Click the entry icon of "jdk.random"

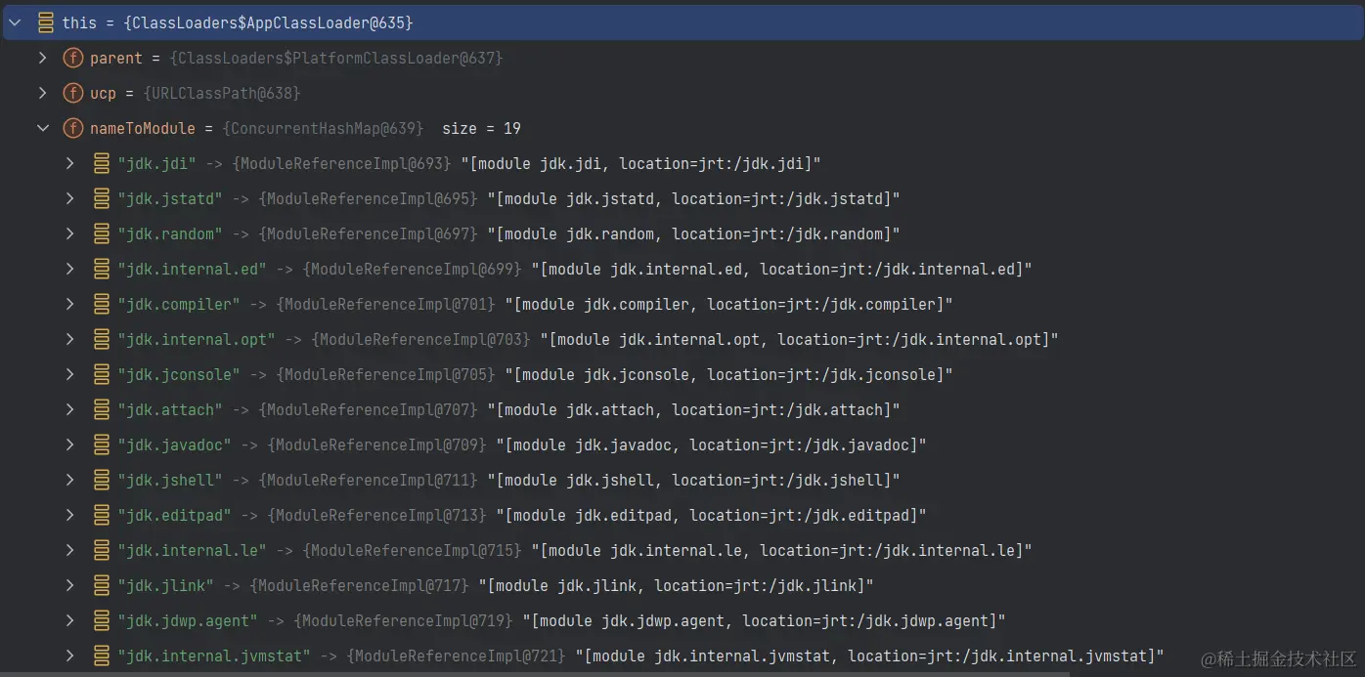101,233
